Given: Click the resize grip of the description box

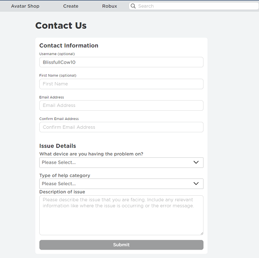Looking at the screenshot, I should [x=202, y=233].
